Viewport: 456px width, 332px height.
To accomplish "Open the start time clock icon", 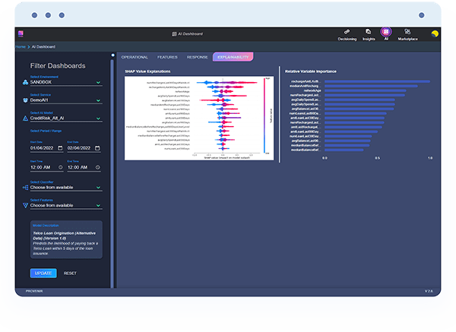I will (61, 167).
